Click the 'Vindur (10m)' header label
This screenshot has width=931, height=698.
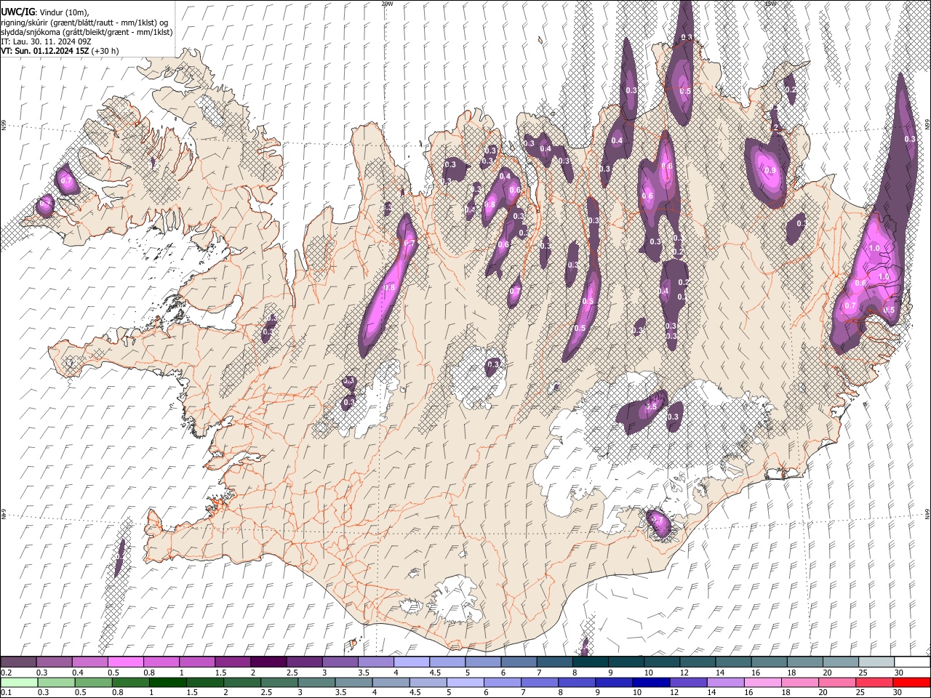coord(63,12)
